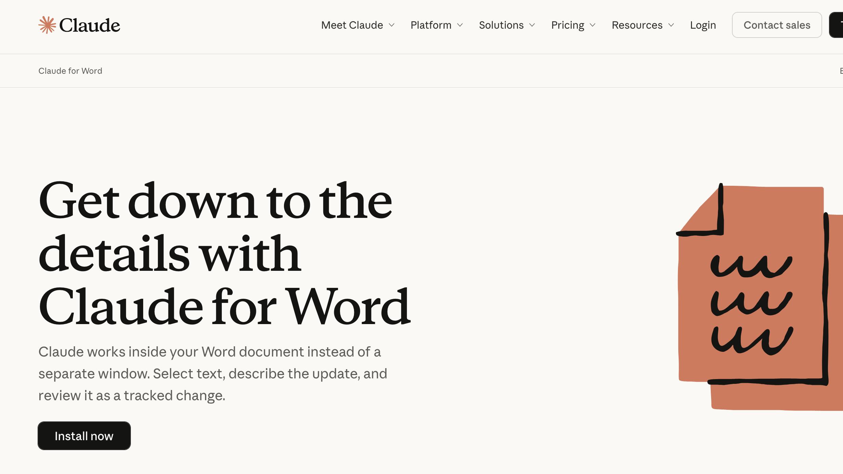Open the Claude wordmark home link
This screenshot has height=474, width=843.
(x=90, y=25)
